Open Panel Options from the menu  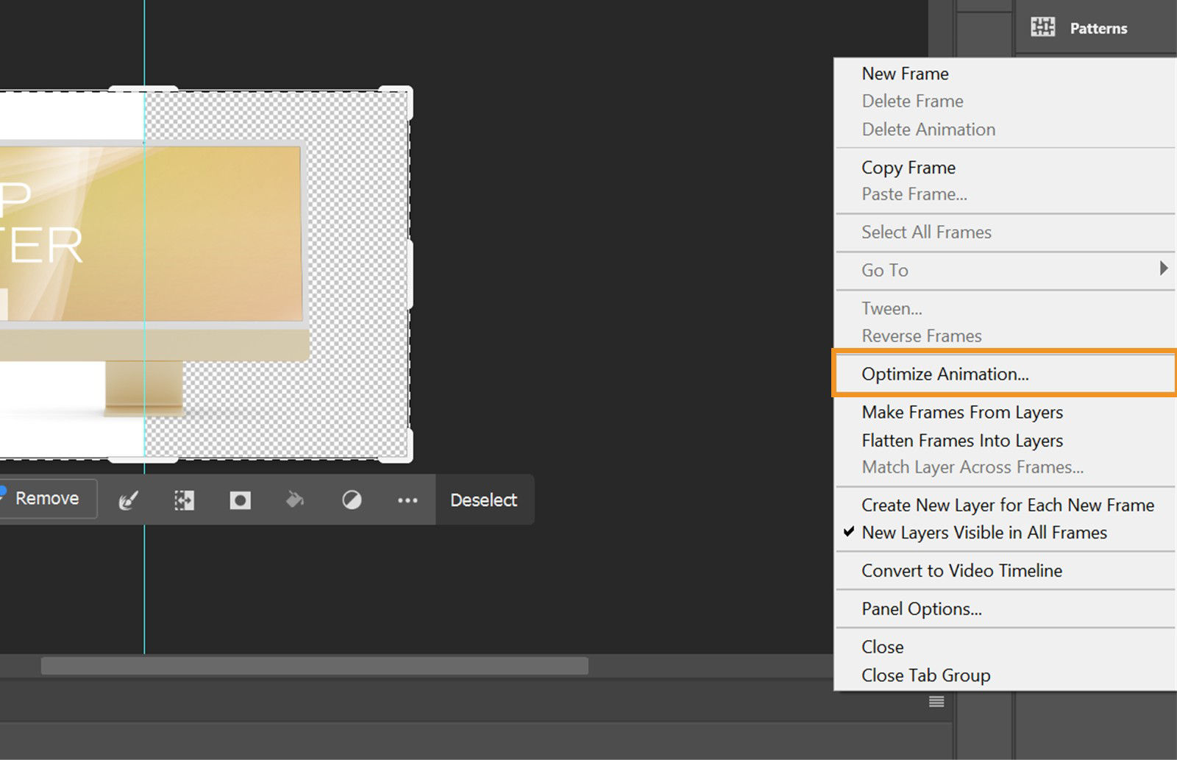pos(921,608)
